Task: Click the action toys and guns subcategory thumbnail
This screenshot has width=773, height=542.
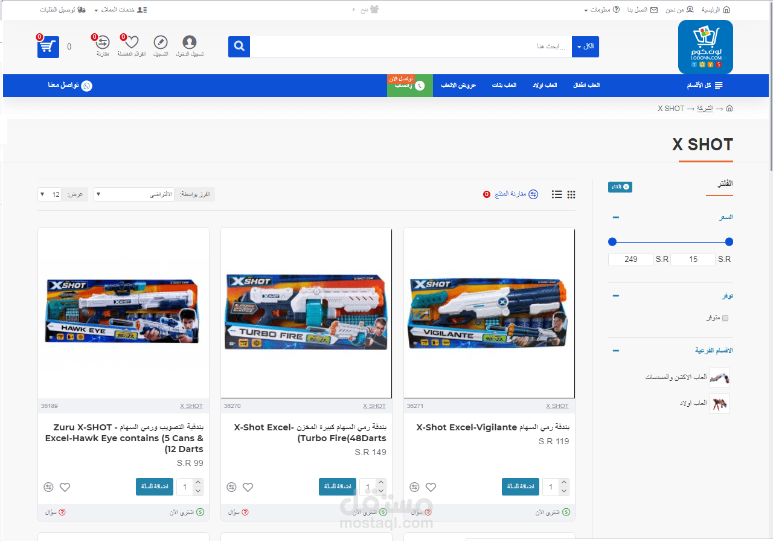Action: pyautogui.click(x=720, y=378)
